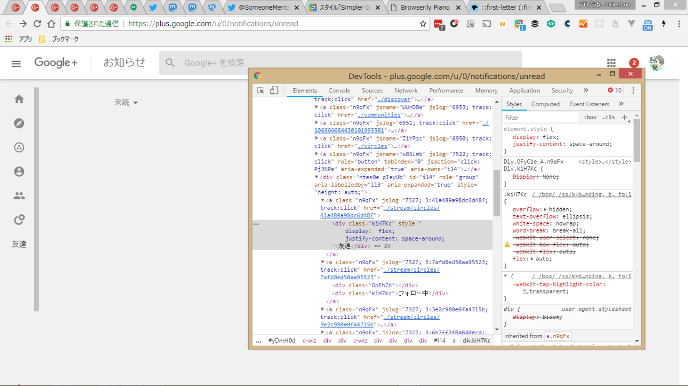Open the Communities icon in sidebar
688x386 pixels.
tap(19, 148)
